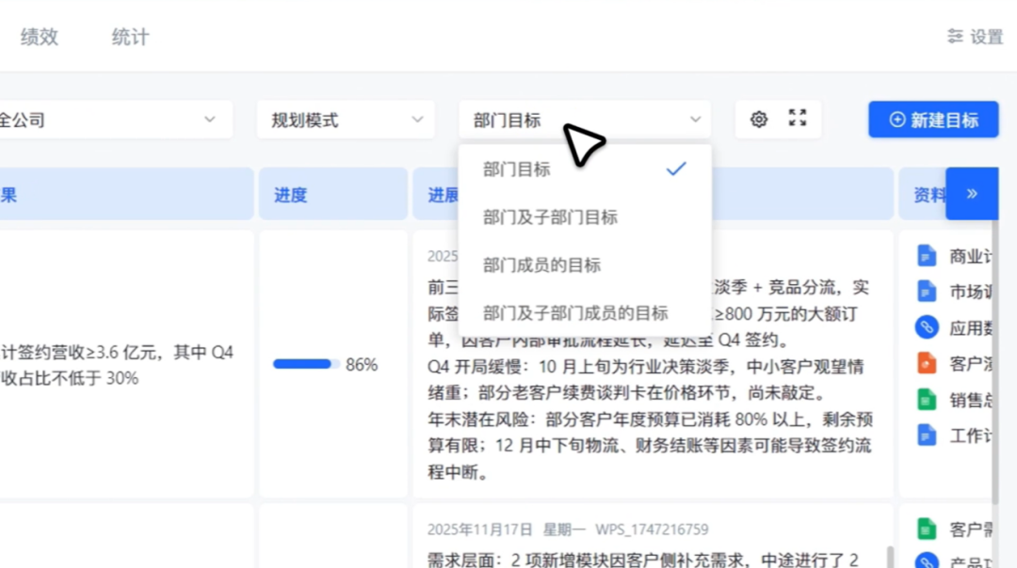
Task: Open the 销售 spreadsheet file icon
Action: coord(927,400)
